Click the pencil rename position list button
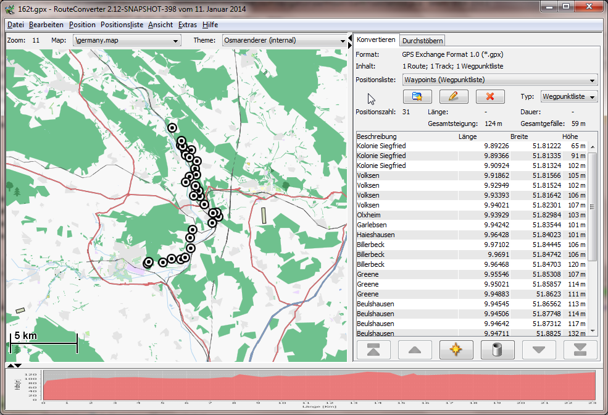 click(454, 96)
